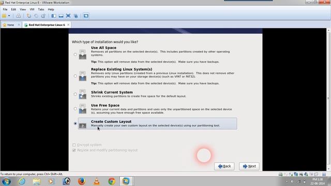This screenshot has width=331, height=186.
Task: Close the Red Hat Enterprise Linux 6 tab
Action: [x=68, y=25]
